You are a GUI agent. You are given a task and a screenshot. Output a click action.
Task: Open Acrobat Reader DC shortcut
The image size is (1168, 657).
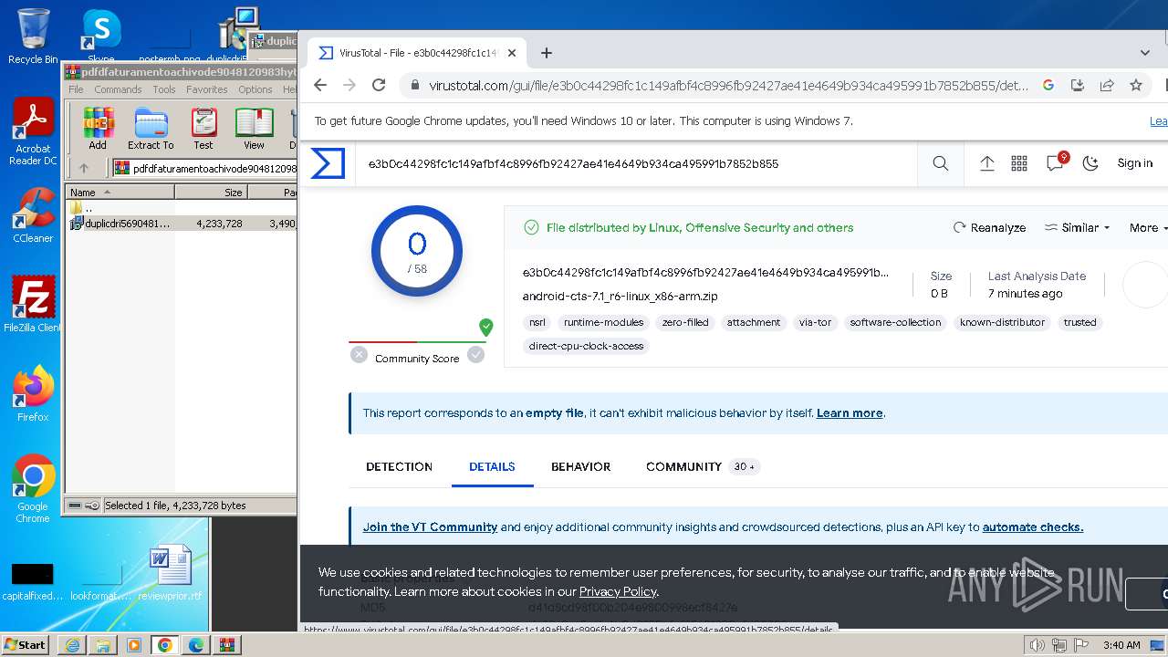[33, 132]
